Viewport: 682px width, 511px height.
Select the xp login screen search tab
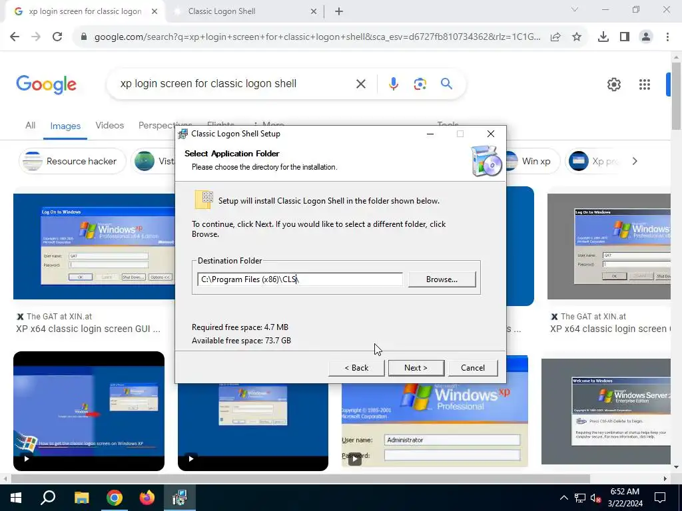click(85, 11)
